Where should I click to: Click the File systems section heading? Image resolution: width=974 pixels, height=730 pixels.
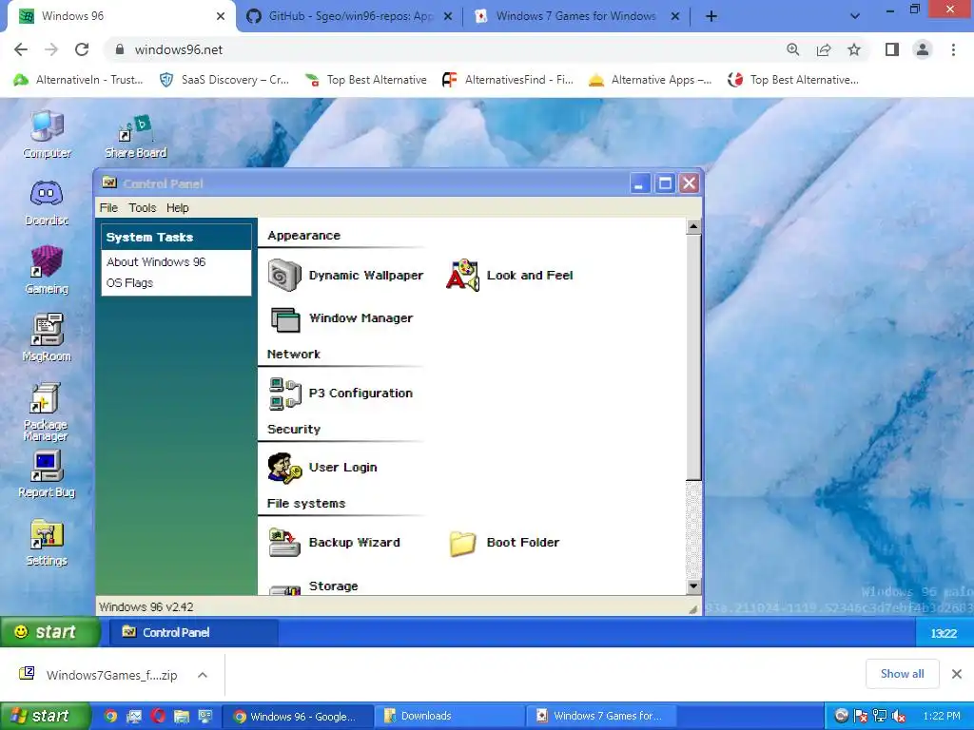coord(306,504)
